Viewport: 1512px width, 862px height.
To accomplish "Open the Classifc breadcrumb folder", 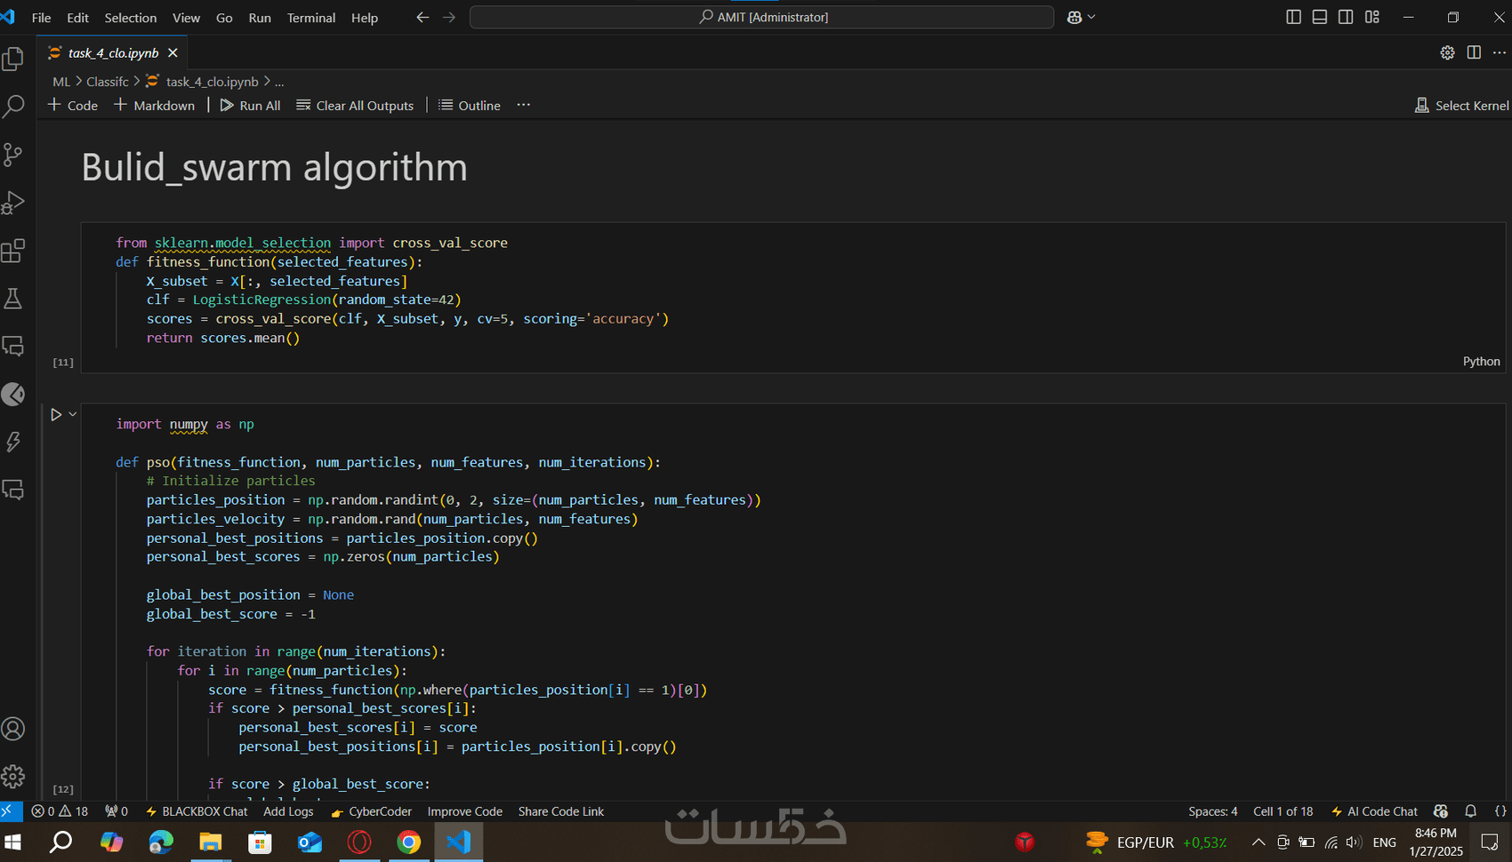I will point(108,82).
